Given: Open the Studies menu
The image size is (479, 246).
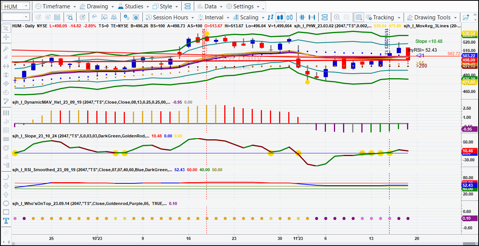Looking at the screenshot, I should tap(133, 6).
